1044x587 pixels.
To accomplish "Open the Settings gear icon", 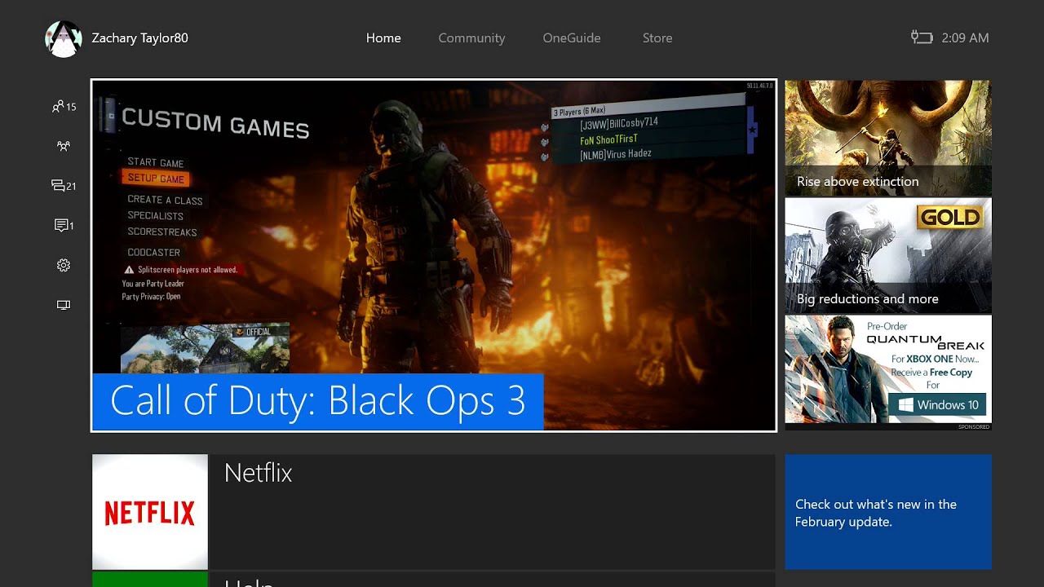I will coord(64,265).
